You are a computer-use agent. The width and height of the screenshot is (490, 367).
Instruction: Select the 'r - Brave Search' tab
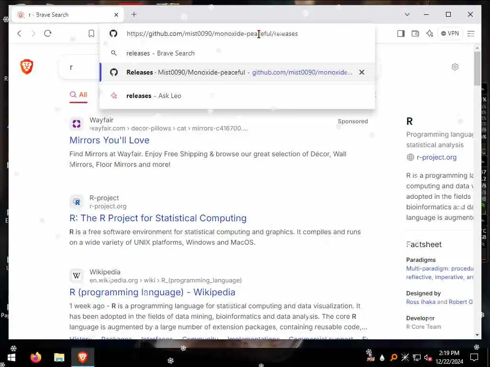pyautogui.click(x=68, y=15)
